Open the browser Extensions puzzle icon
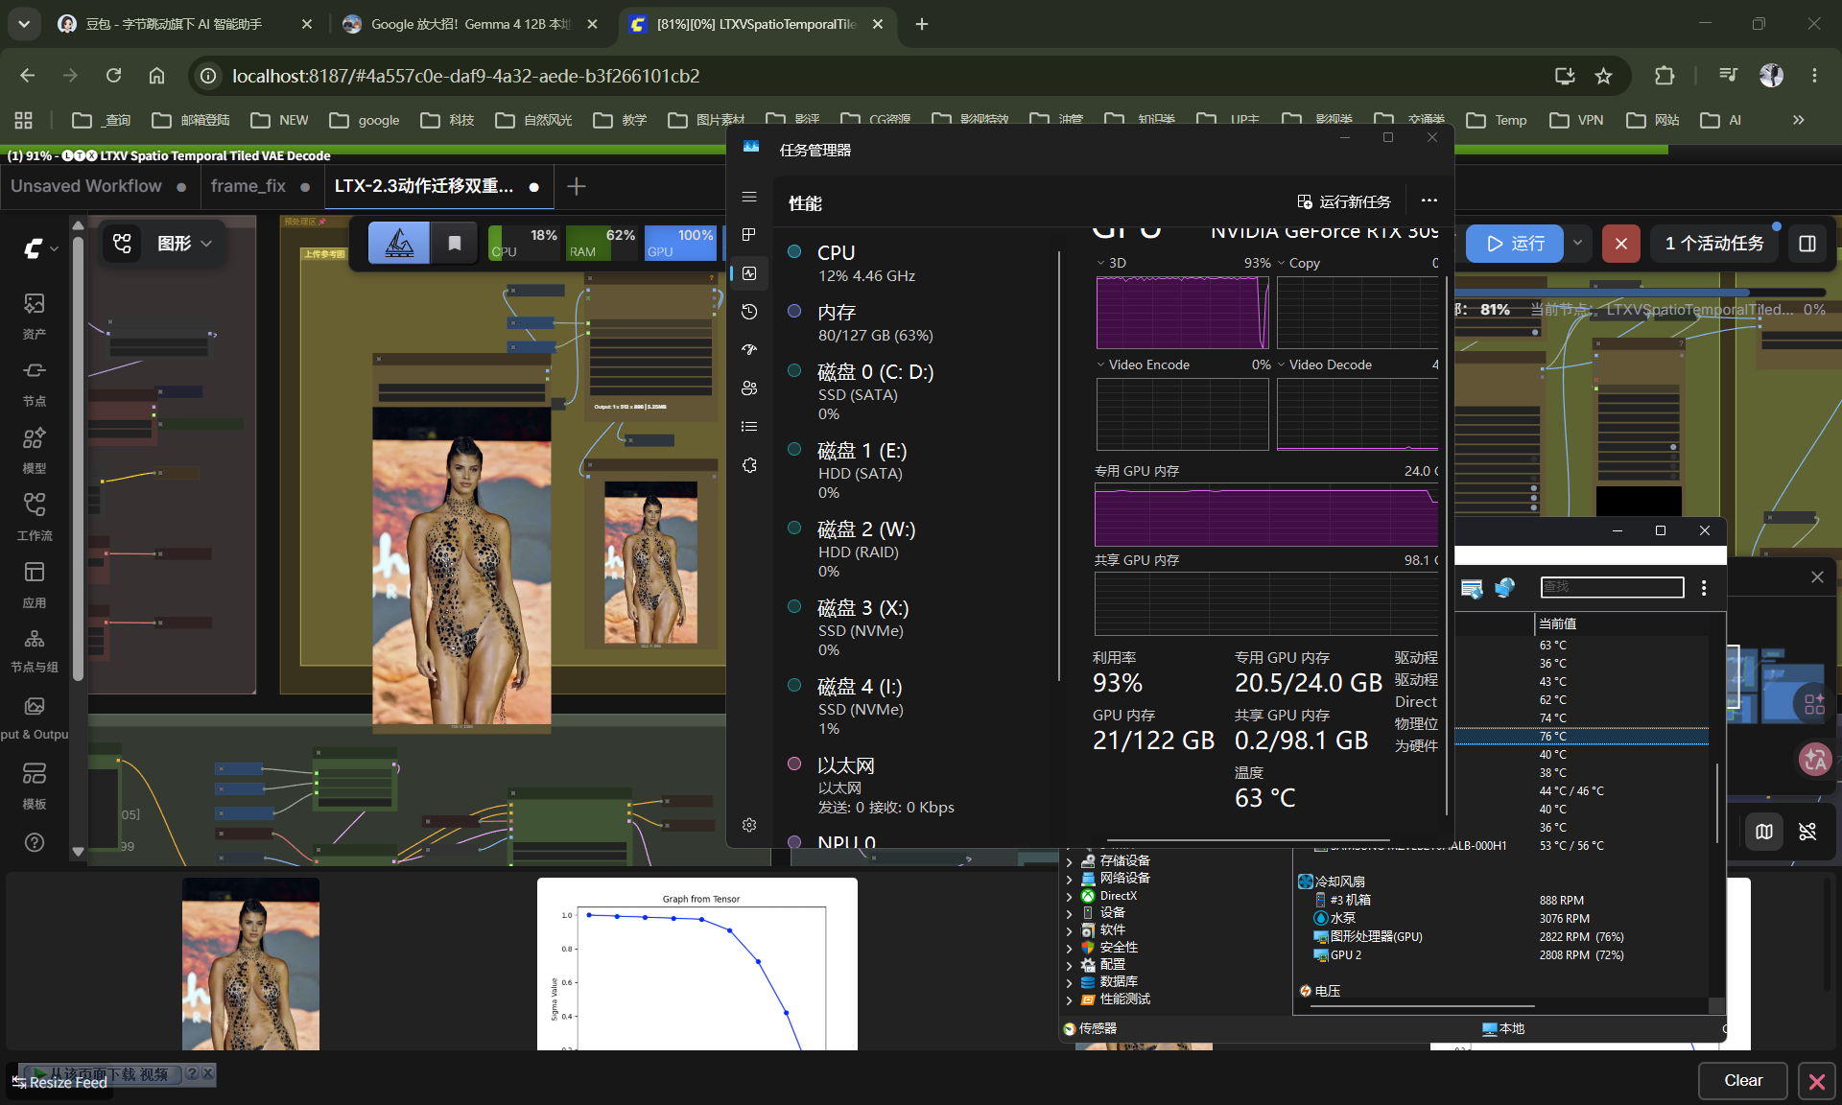Screen dimensions: 1842x1105 coord(1665,76)
